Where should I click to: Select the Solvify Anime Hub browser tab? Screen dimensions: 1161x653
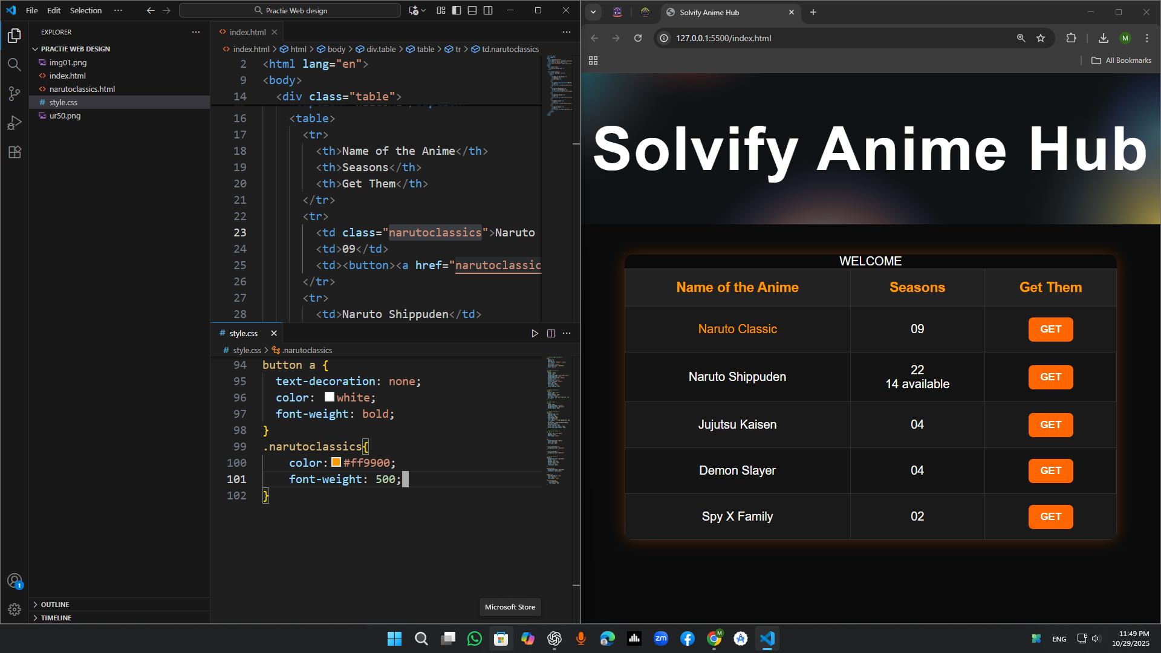[x=730, y=12]
